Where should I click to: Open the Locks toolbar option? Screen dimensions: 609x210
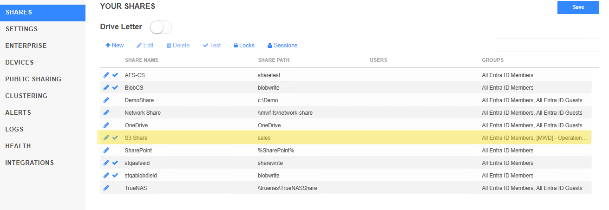pyautogui.click(x=244, y=45)
